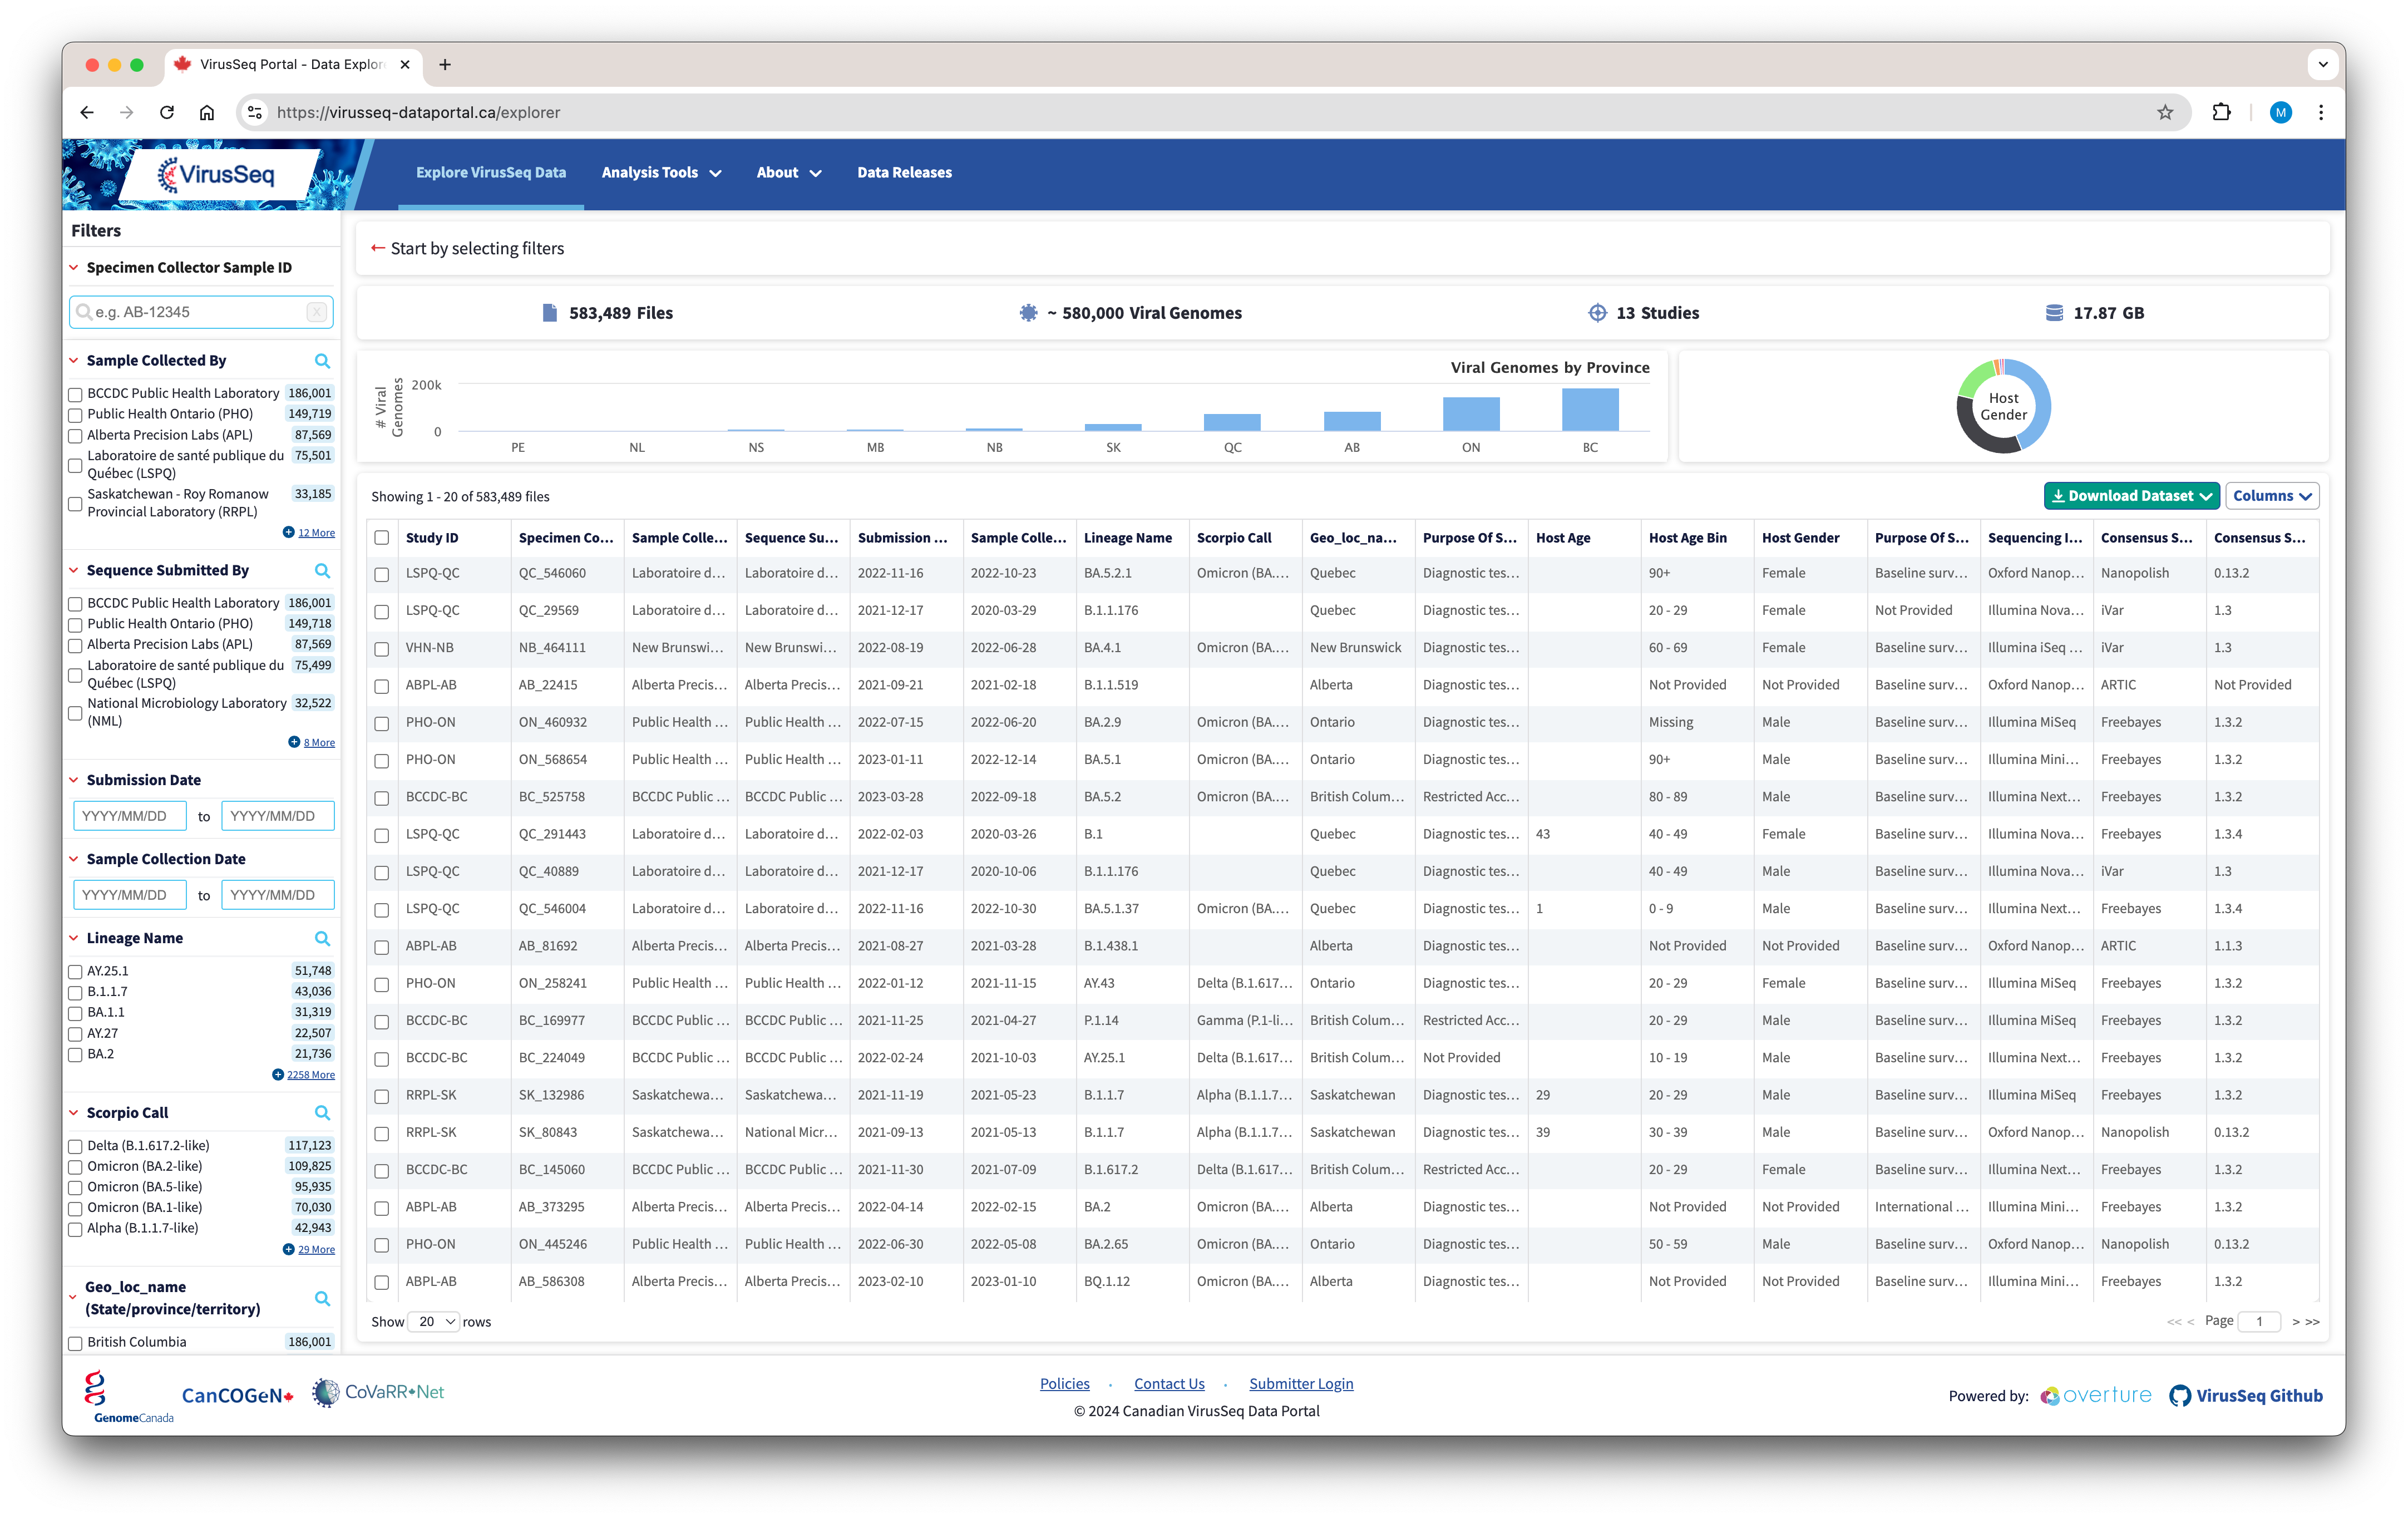Click the Specimen Collector Sample ID search field
The height and width of the screenshot is (1518, 2408).
pos(201,312)
